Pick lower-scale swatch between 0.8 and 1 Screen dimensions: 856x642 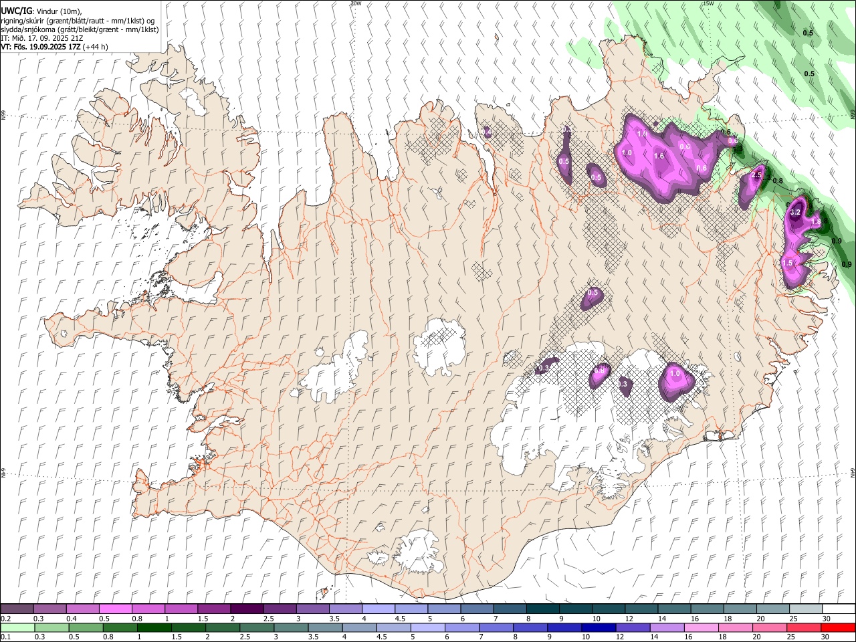(120, 627)
